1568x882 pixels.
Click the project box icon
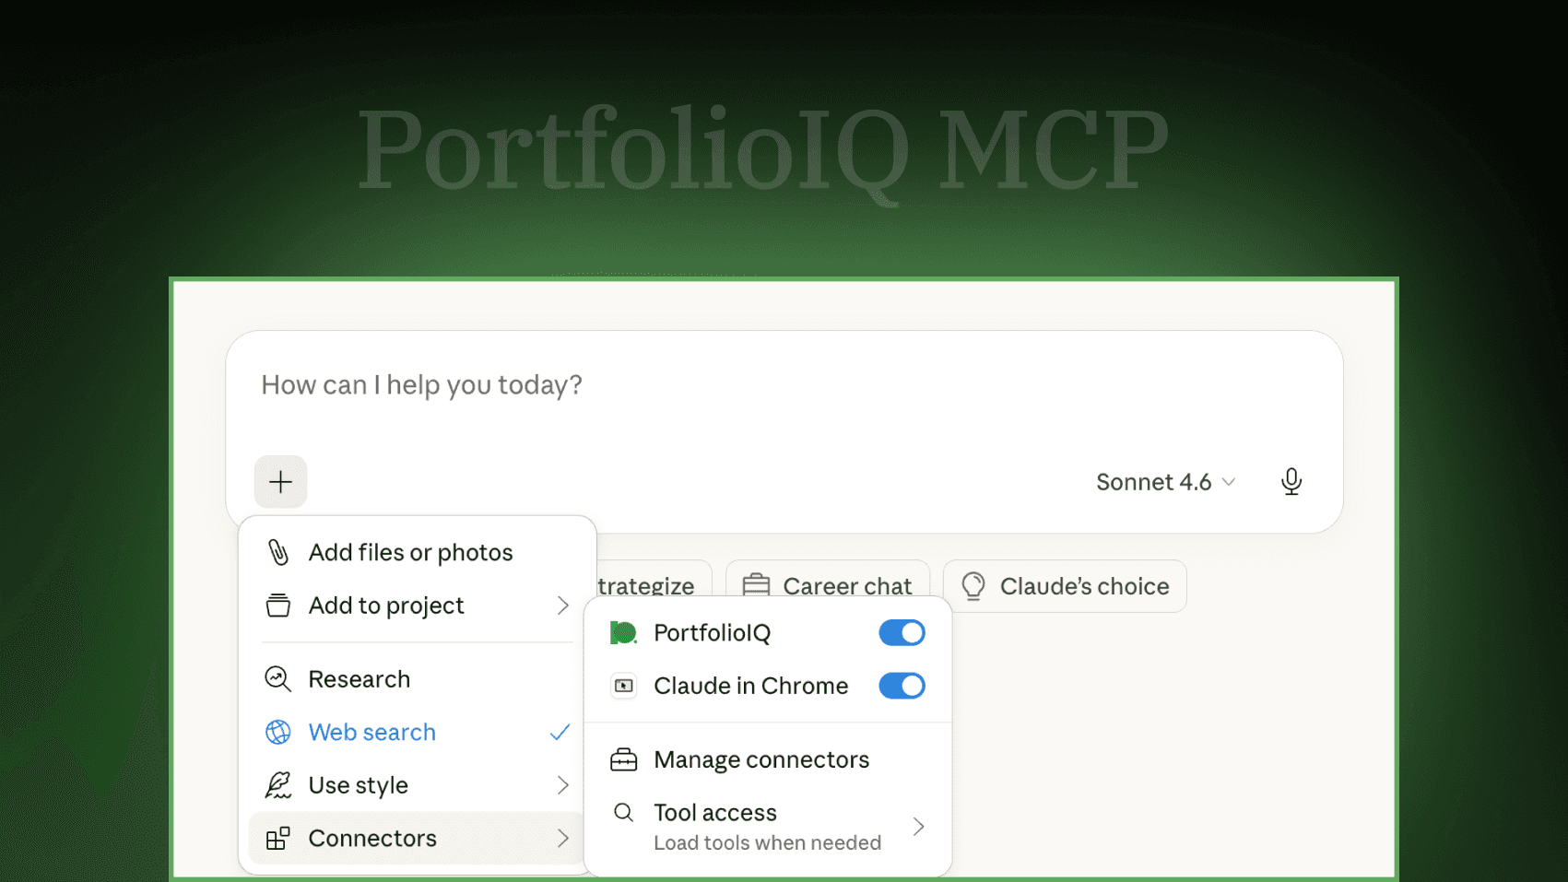[x=277, y=606]
